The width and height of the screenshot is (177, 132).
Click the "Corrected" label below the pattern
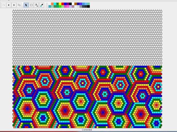[x=87, y=130]
